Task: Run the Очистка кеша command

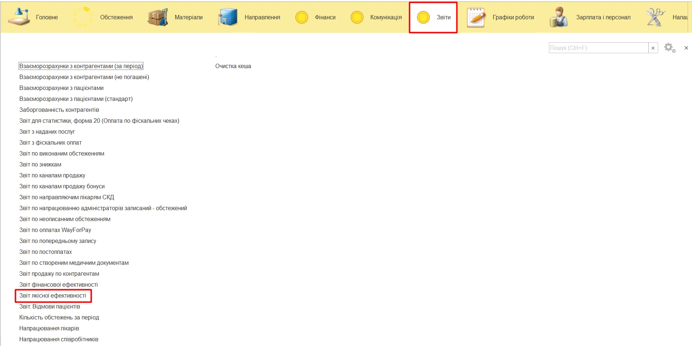Action: tap(233, 66)
